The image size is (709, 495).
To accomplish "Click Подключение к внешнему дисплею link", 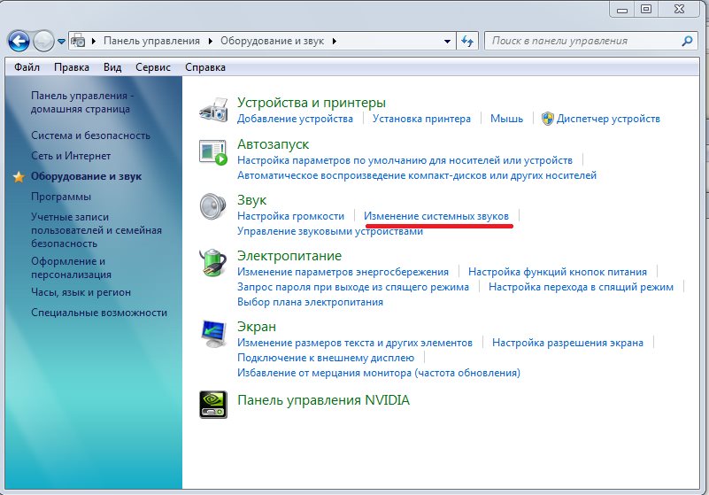I will (x=326, y=358).
